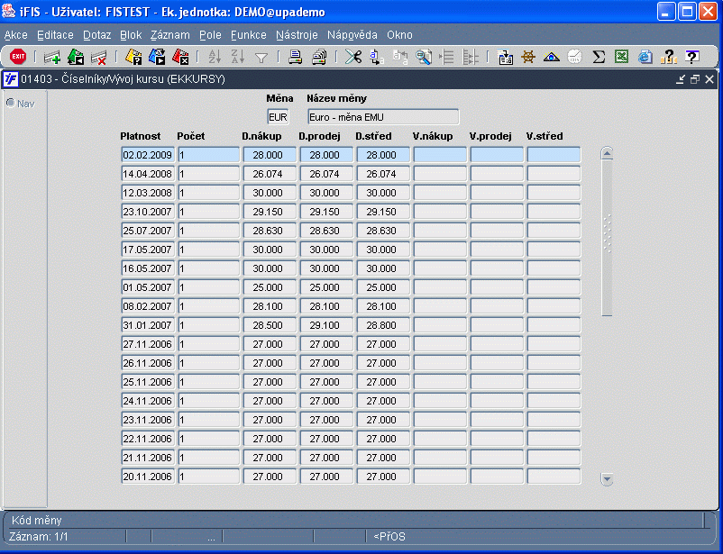Click the greyed round clock-like icon
The height and width of the screenshot is (554, 723).
pos(574,57)
